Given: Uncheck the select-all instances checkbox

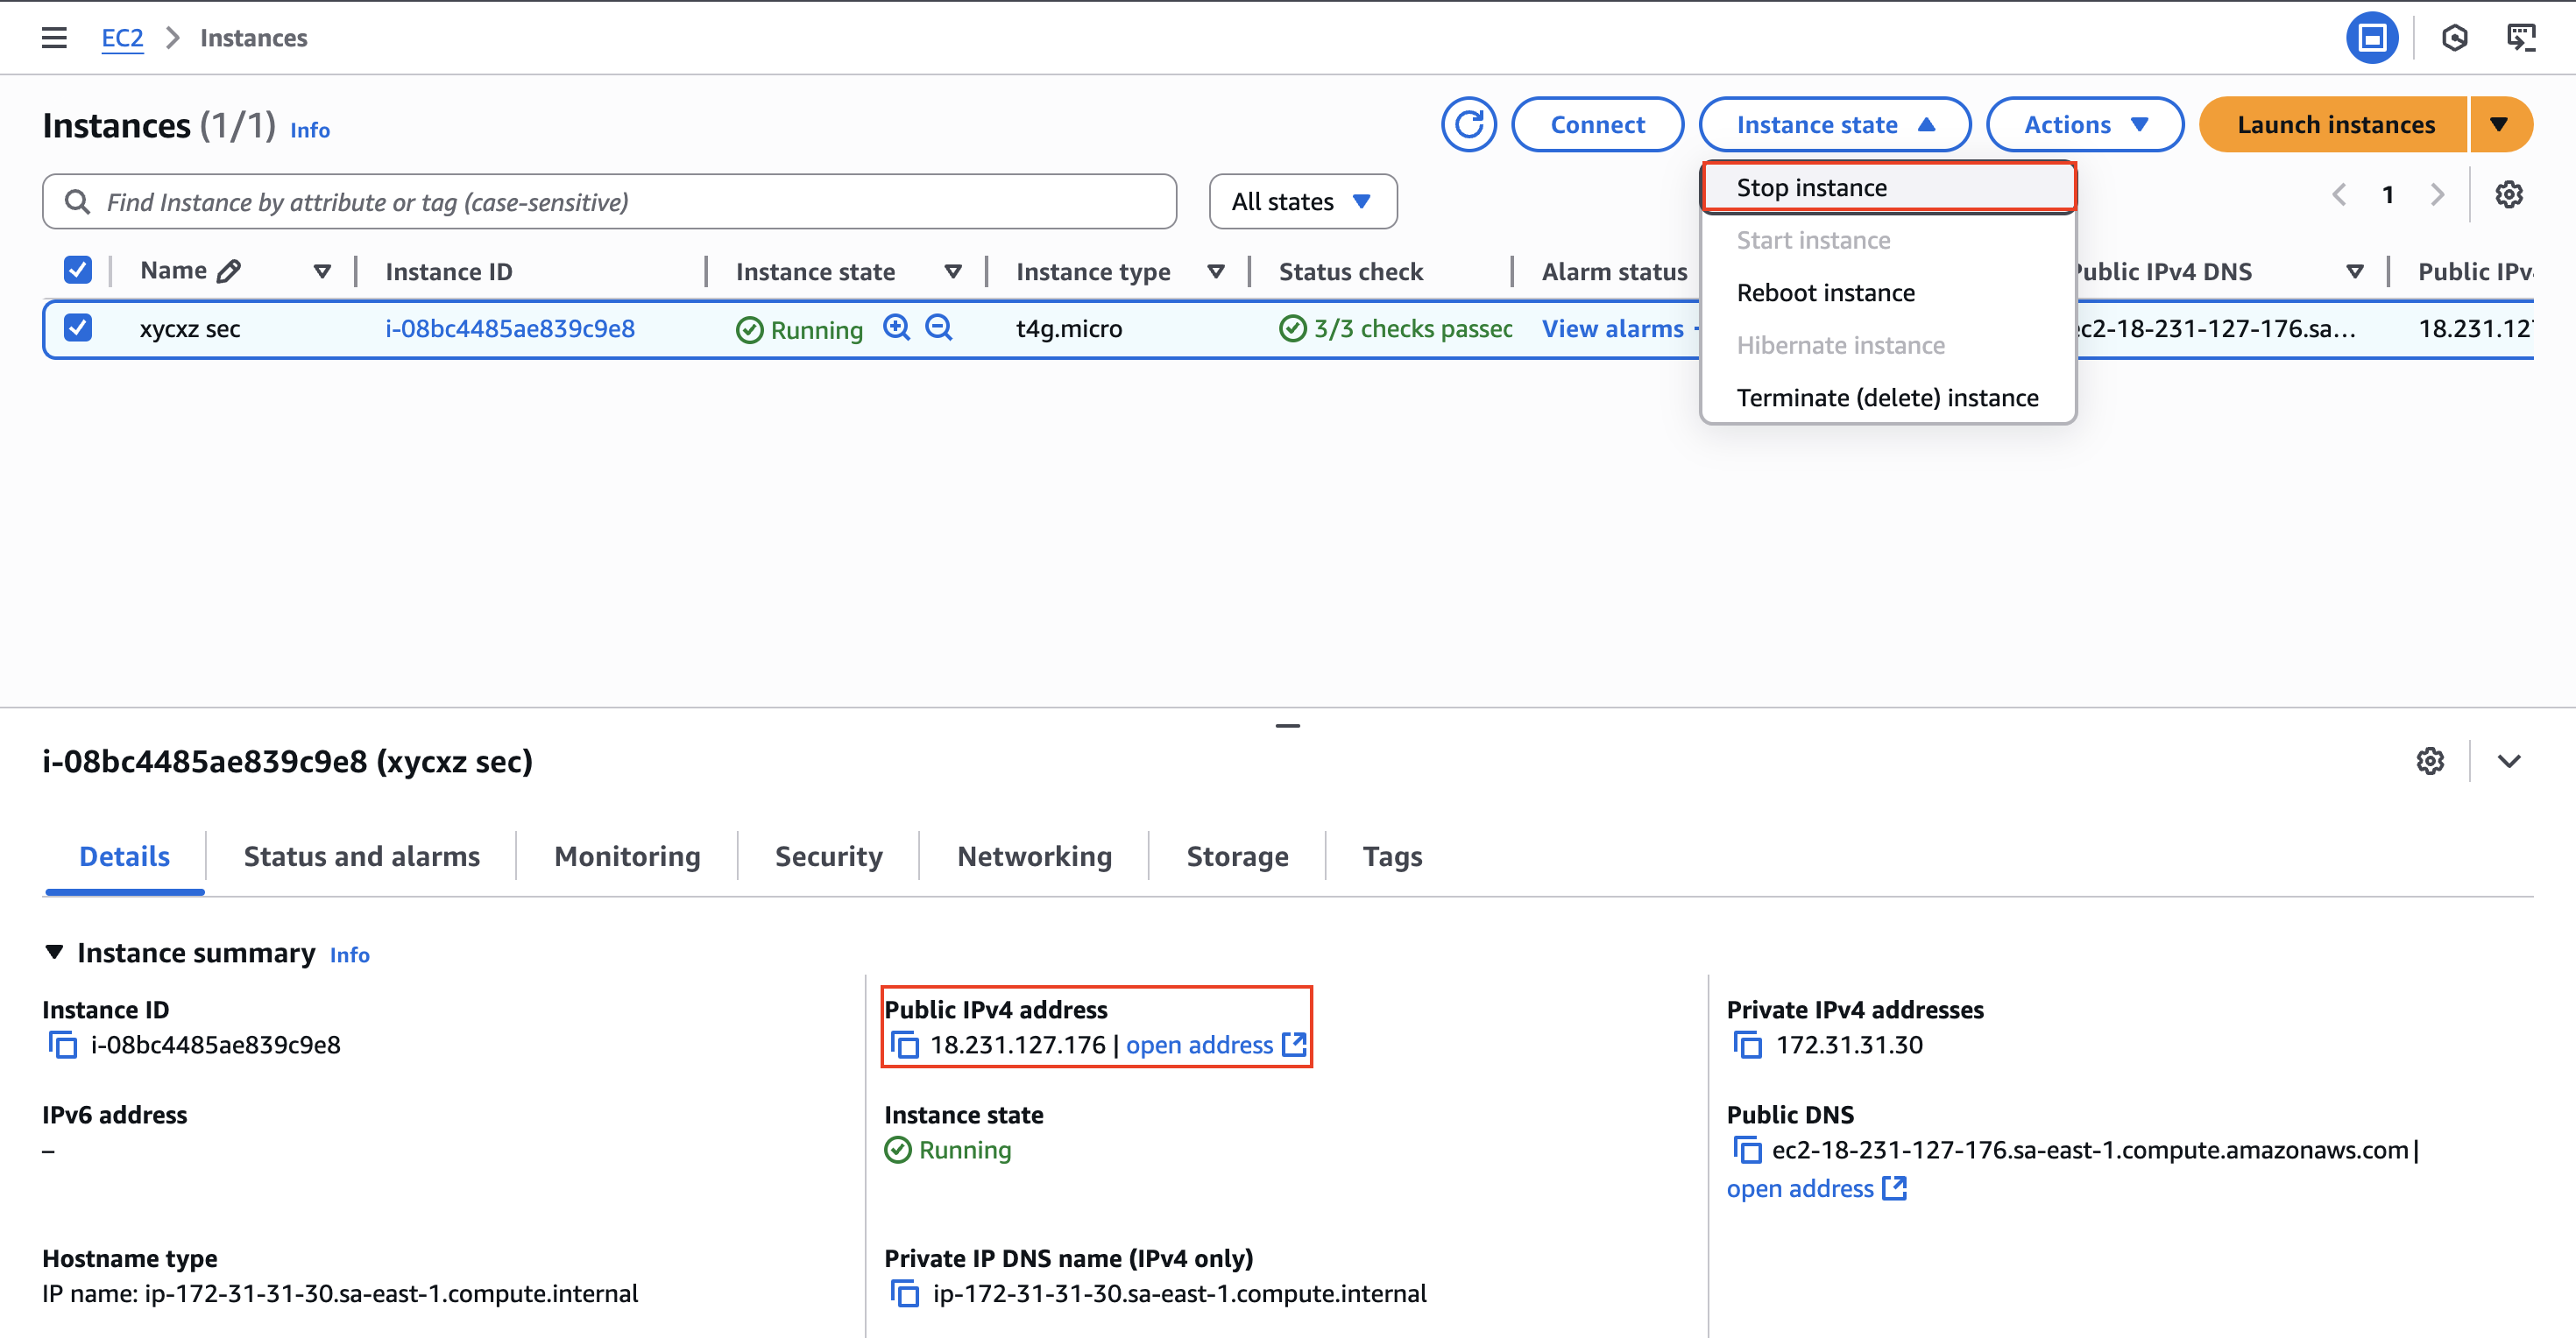Looking at the screenshot, I should [x=77, y=270].
